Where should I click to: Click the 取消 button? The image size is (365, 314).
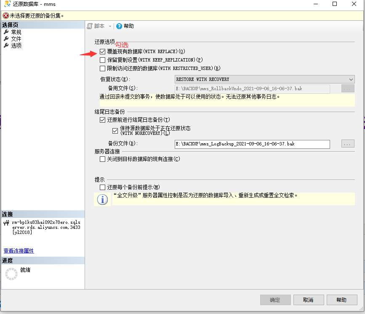pyautogui.click(x=309, y=300)
